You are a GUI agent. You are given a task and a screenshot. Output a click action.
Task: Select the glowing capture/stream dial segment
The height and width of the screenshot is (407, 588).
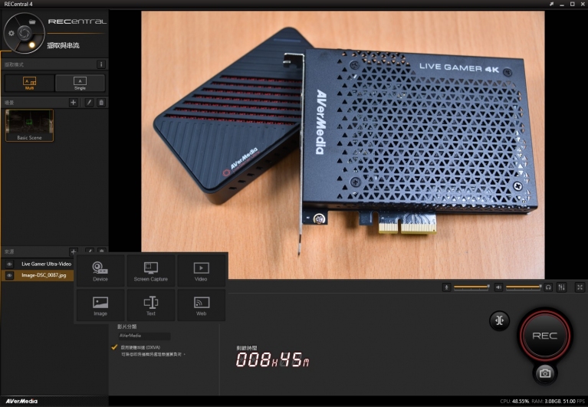(x=32, y=45)
